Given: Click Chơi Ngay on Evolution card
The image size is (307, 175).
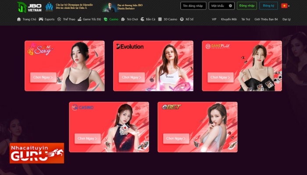Looking at the screenshot, I should click(132, 77).
